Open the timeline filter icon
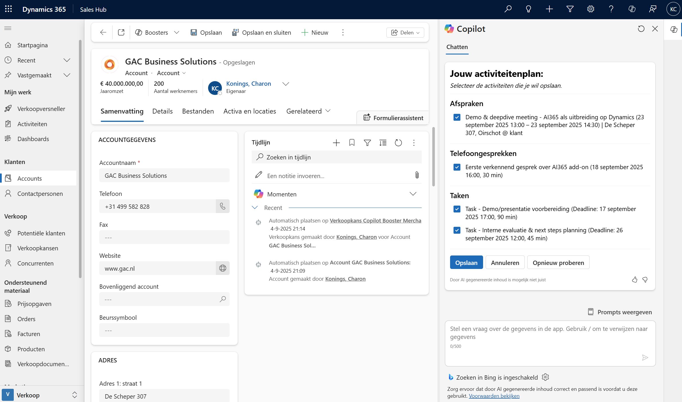Image resolution: width=682 pixels, height=402 pixels. point(367,143)
